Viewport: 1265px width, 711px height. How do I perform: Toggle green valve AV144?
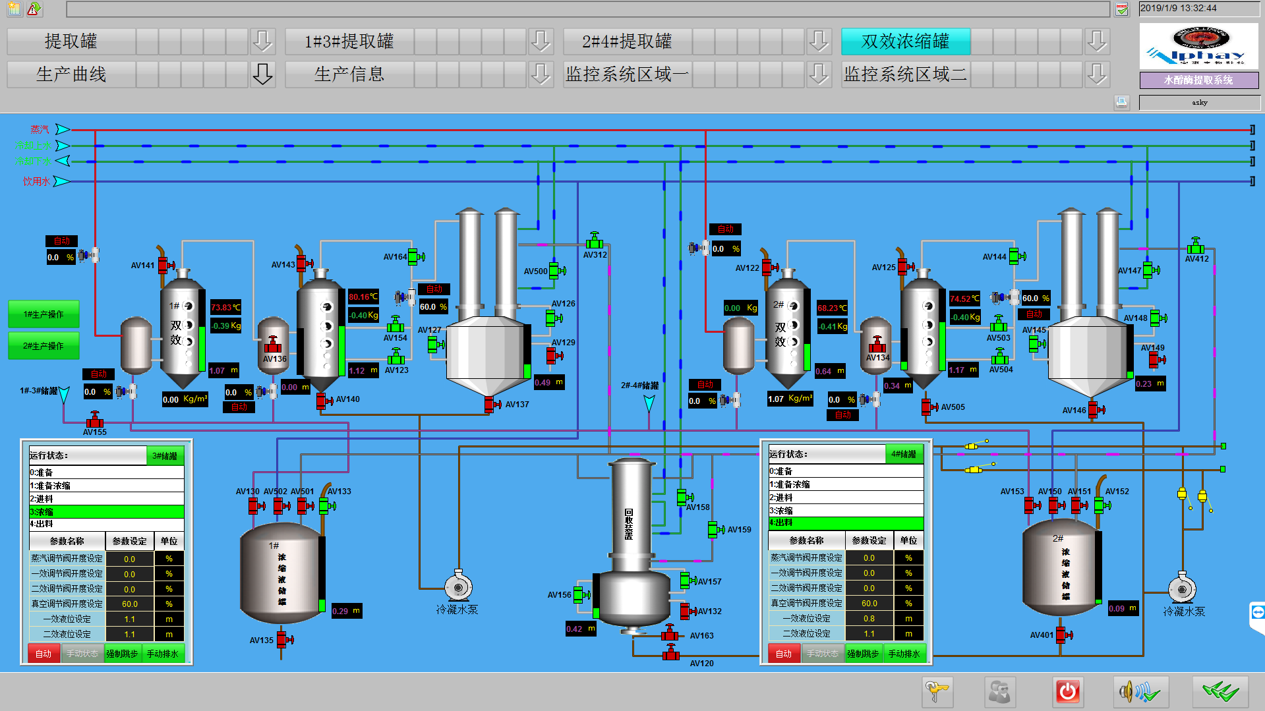(x=1016, y=256)
